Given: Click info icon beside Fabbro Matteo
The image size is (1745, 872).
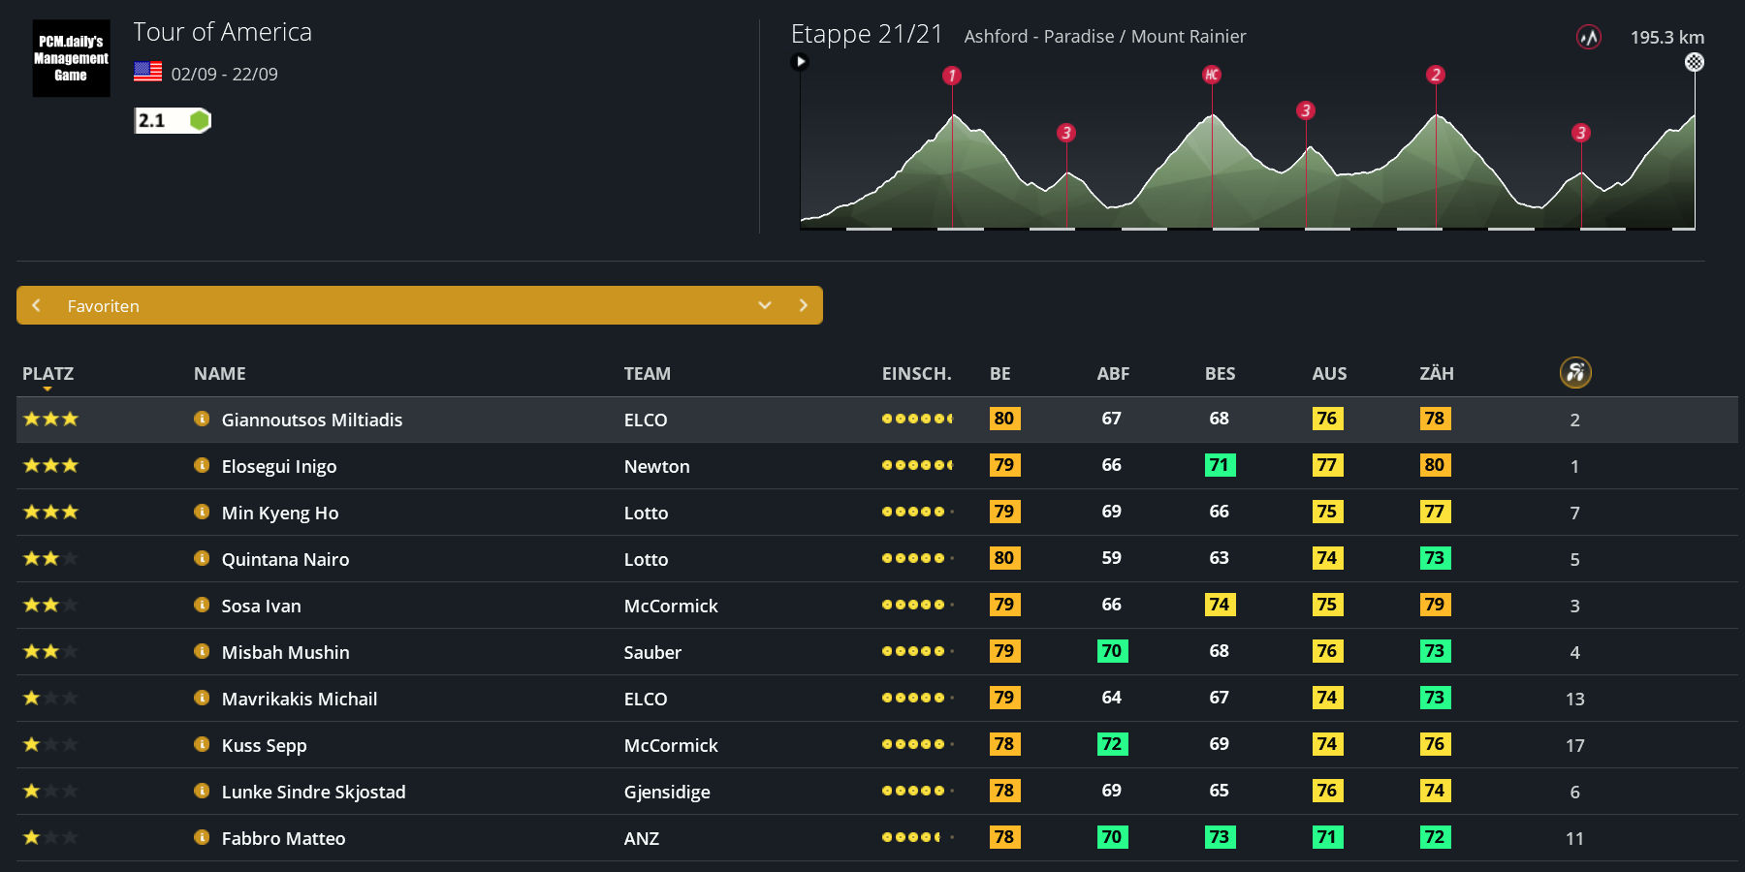Looking at the screenshot, I should pyautogui.click(x=202, y=837).
